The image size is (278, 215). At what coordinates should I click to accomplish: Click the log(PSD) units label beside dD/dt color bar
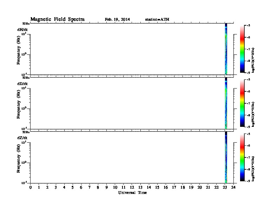point(253,115)
